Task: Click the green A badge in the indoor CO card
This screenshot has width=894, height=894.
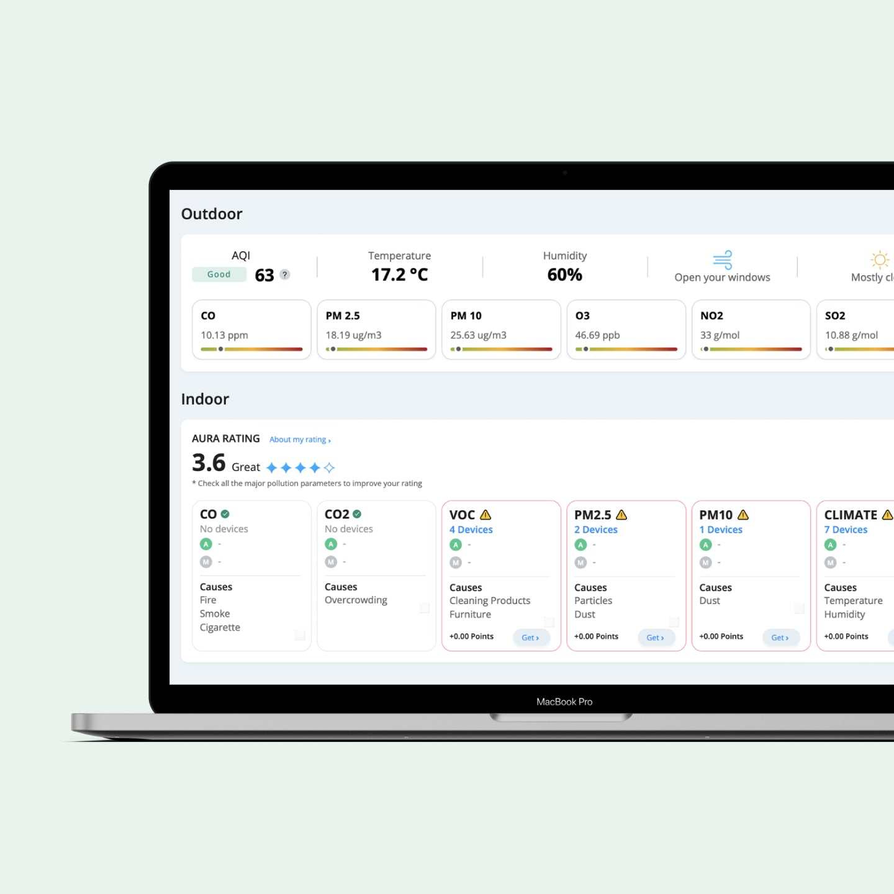Action: [x=206, y=544]
